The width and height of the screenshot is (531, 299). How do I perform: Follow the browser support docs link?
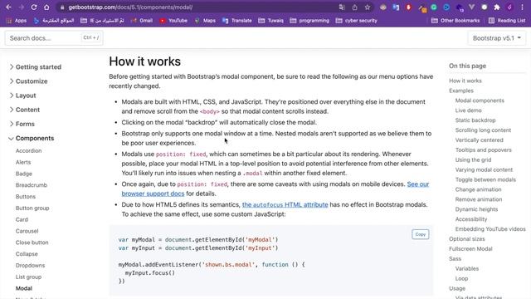[153, 194]
